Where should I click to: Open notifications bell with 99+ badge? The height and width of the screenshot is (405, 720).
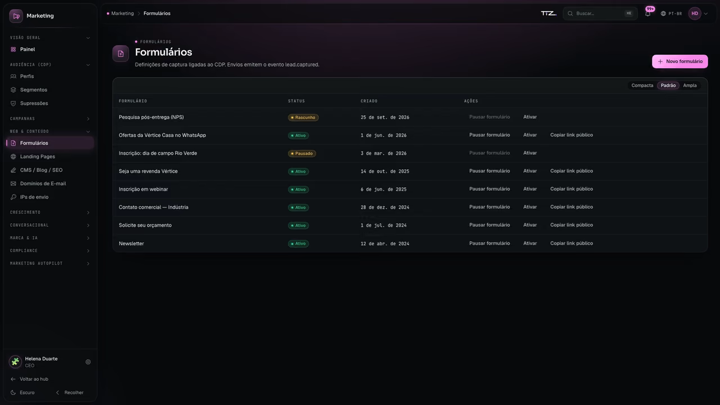tap(648, 13)
